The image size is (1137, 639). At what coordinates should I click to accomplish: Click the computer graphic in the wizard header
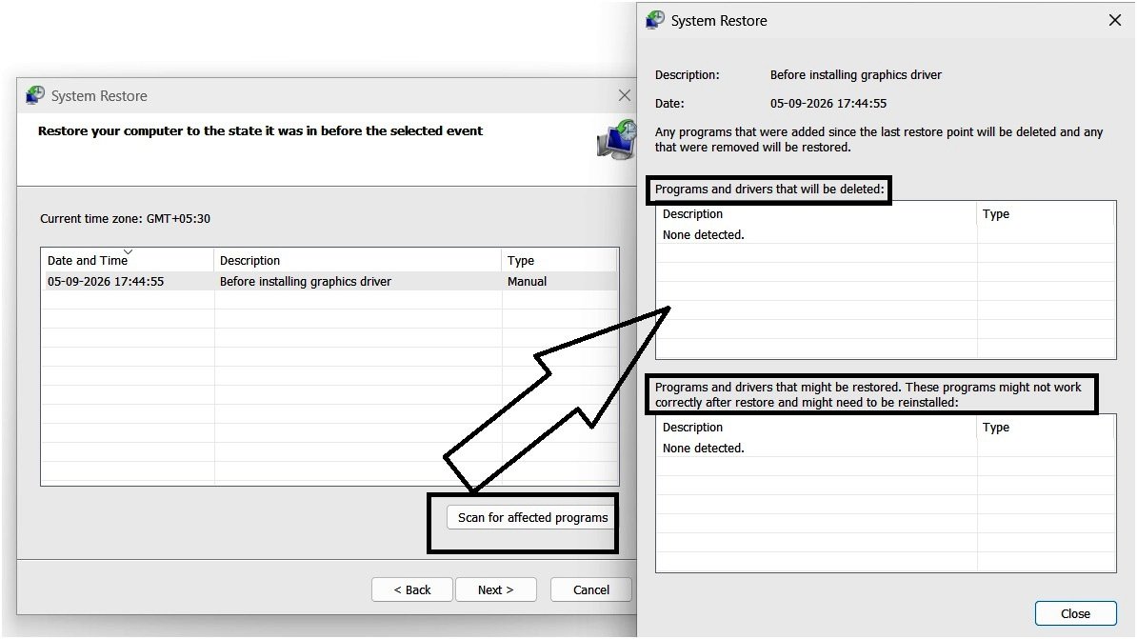coord(616,139)
